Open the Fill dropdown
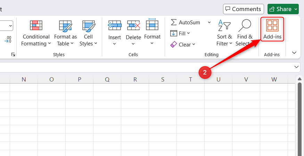 tap(180, 34)
